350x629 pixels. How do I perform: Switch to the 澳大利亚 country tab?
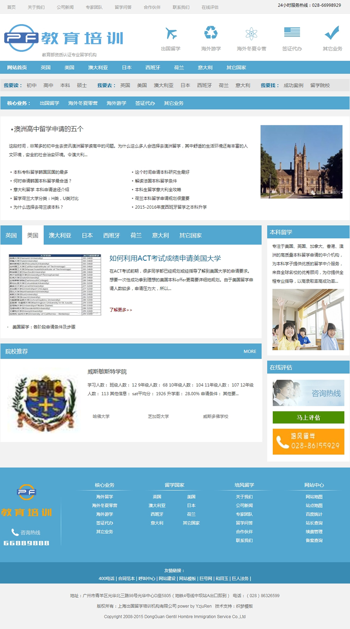tap(60, 235)
